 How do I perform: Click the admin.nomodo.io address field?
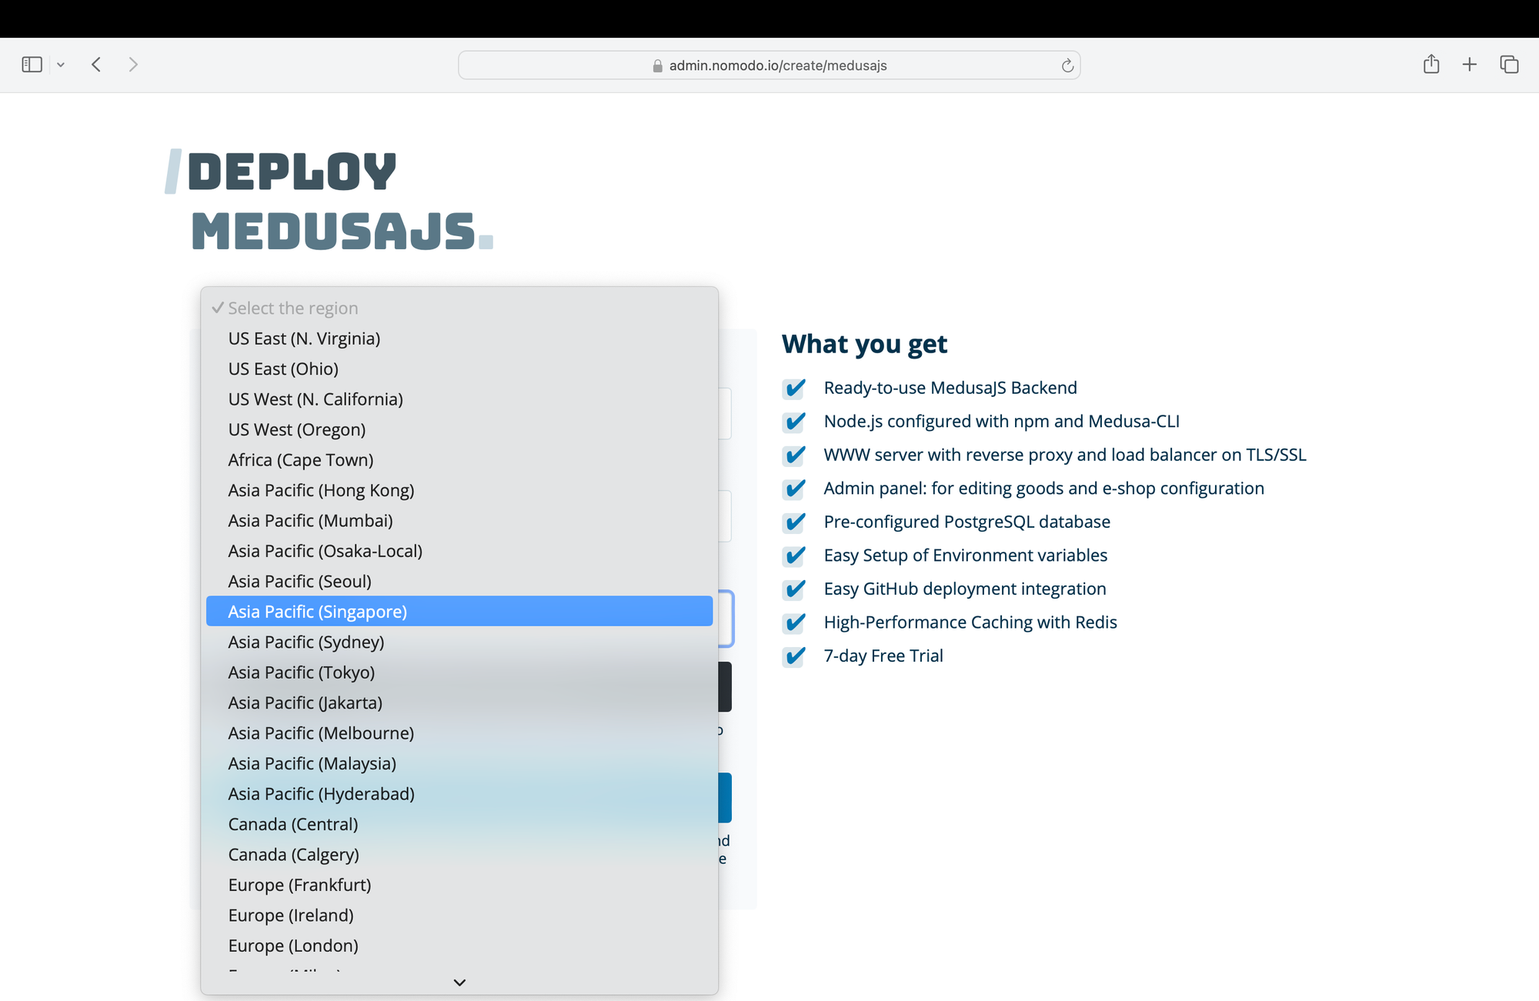(777, 65)
